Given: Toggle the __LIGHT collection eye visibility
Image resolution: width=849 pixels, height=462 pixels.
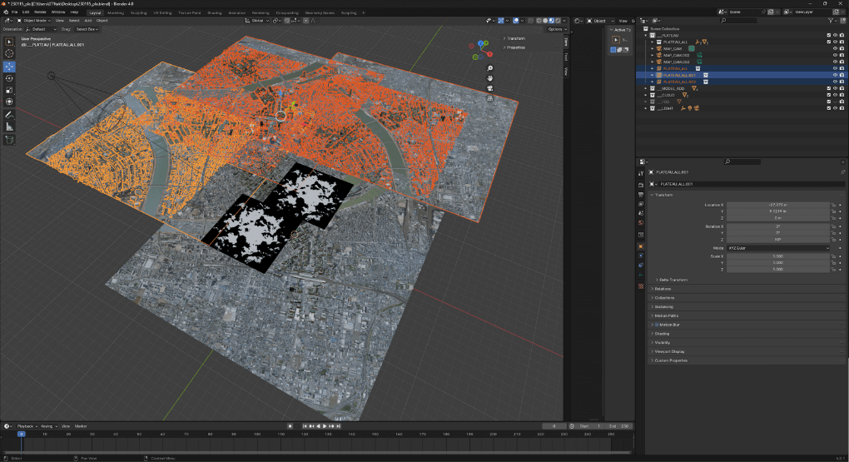Looking at the screenshot, I should pyautogui.click(x=835, y=108).
